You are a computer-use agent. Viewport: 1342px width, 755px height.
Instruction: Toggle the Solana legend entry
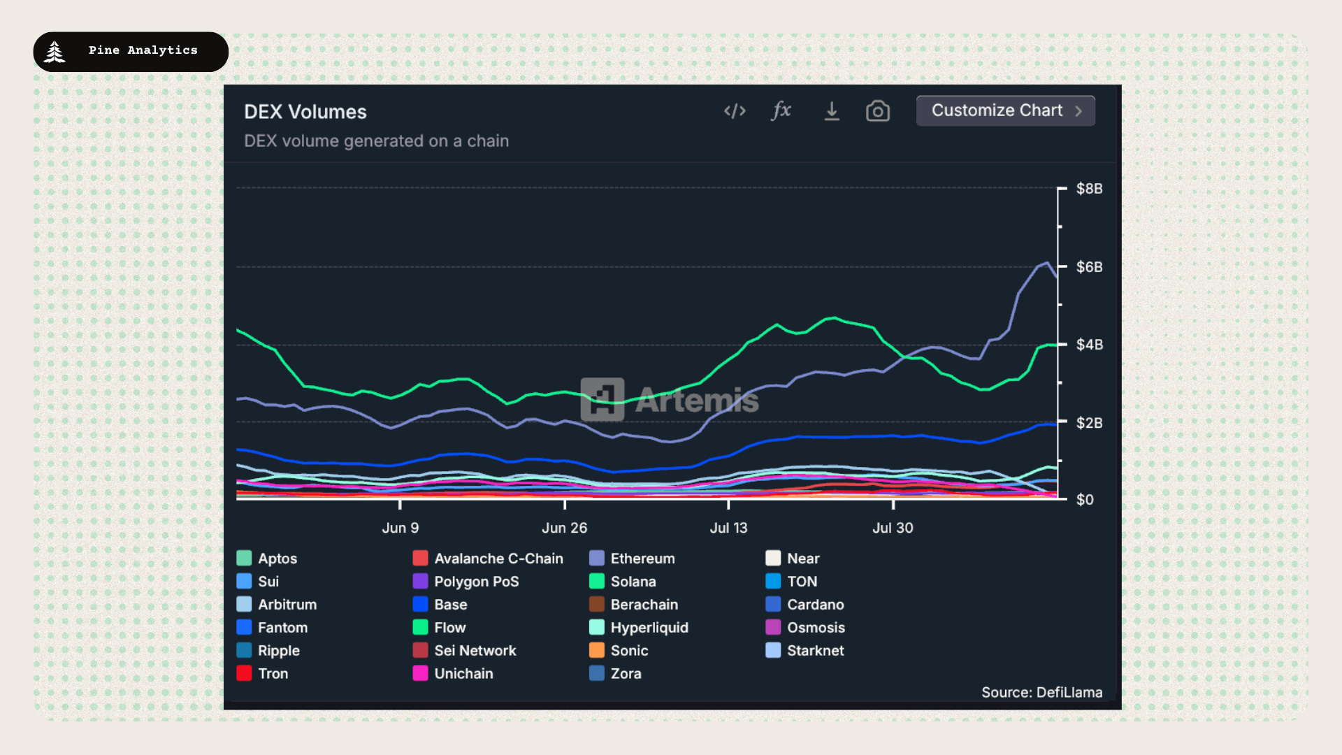tap(633, 582)
